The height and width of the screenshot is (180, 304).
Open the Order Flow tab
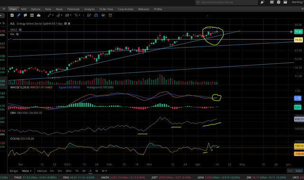point(106,9)
